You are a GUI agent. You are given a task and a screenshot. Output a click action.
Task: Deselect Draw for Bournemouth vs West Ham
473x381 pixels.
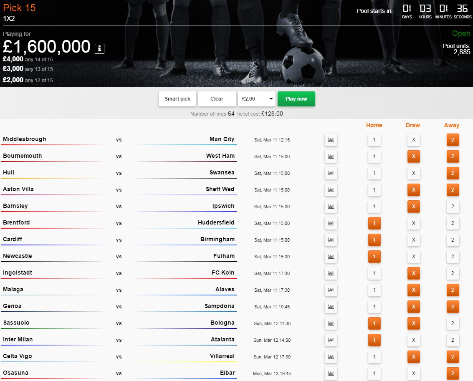[x=413, y=156]
